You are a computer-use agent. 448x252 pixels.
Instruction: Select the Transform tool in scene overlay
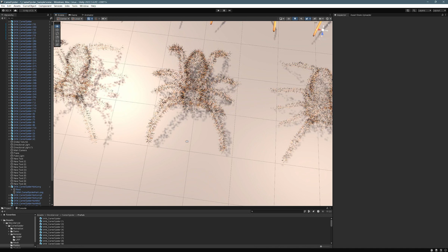[57, 44]
